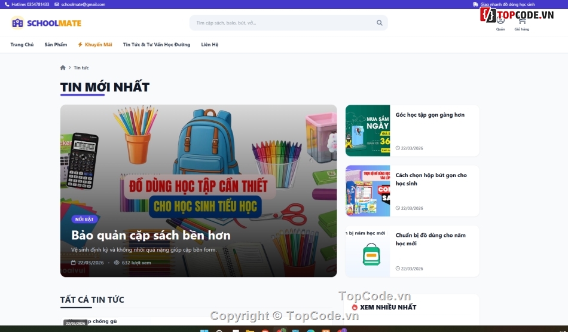Click clock icon under Chuẩn bị đồ dùng
Viewport: 568px width, 332px height.
tap(398, 269)
